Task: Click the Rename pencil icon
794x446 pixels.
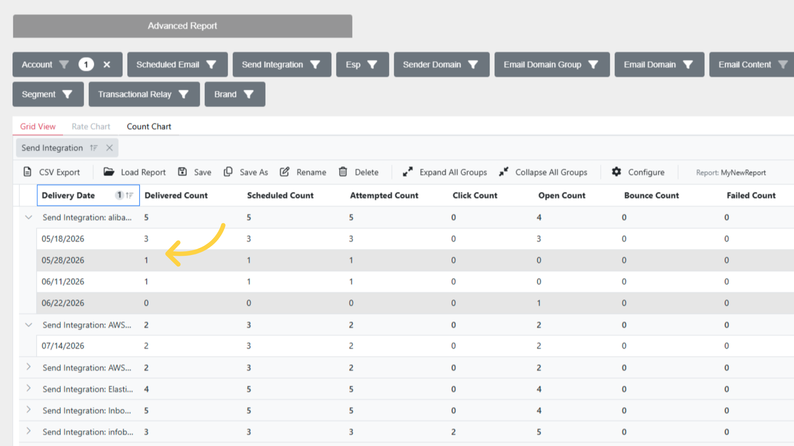Action: point(285,172)
